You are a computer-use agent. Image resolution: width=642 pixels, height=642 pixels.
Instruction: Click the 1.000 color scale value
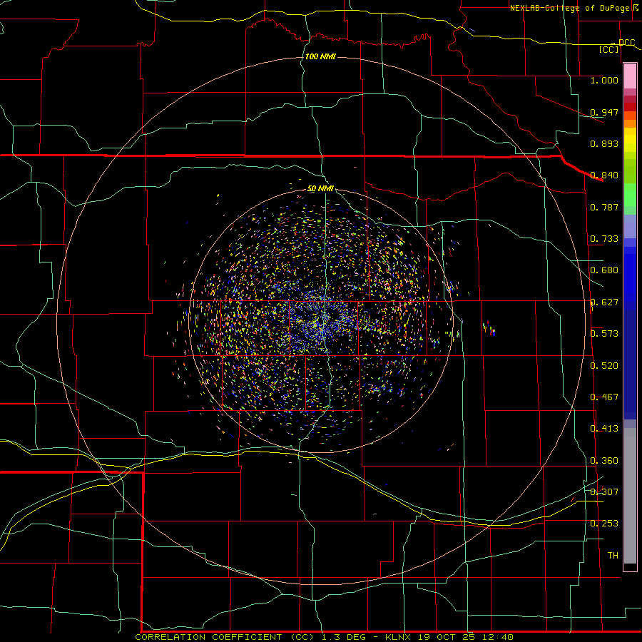604,80
